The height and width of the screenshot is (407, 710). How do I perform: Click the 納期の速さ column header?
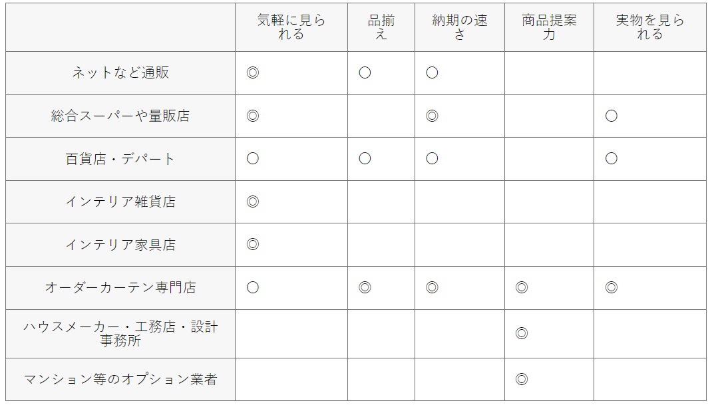coord(460,27)
